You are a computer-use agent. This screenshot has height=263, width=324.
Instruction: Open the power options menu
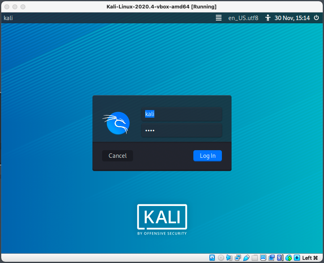316,18
